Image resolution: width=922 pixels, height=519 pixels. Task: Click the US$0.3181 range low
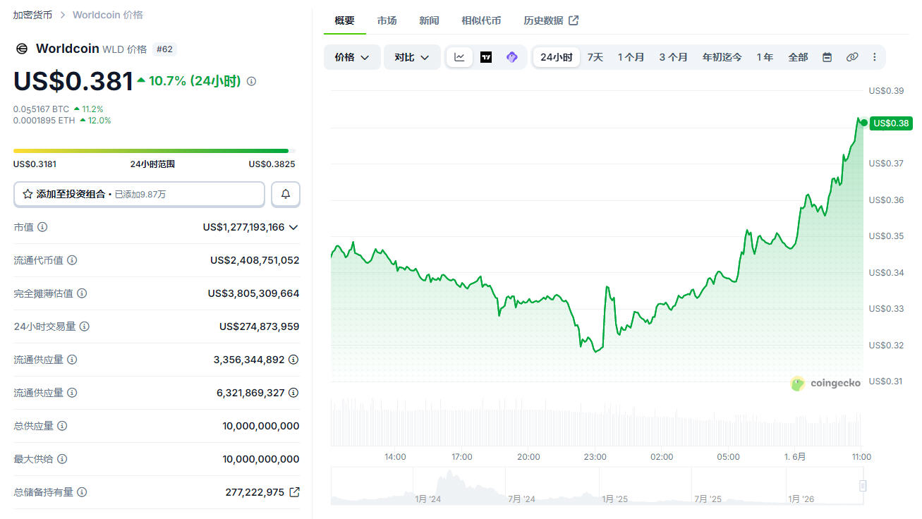pyautogui.click(x=35, y=164)
